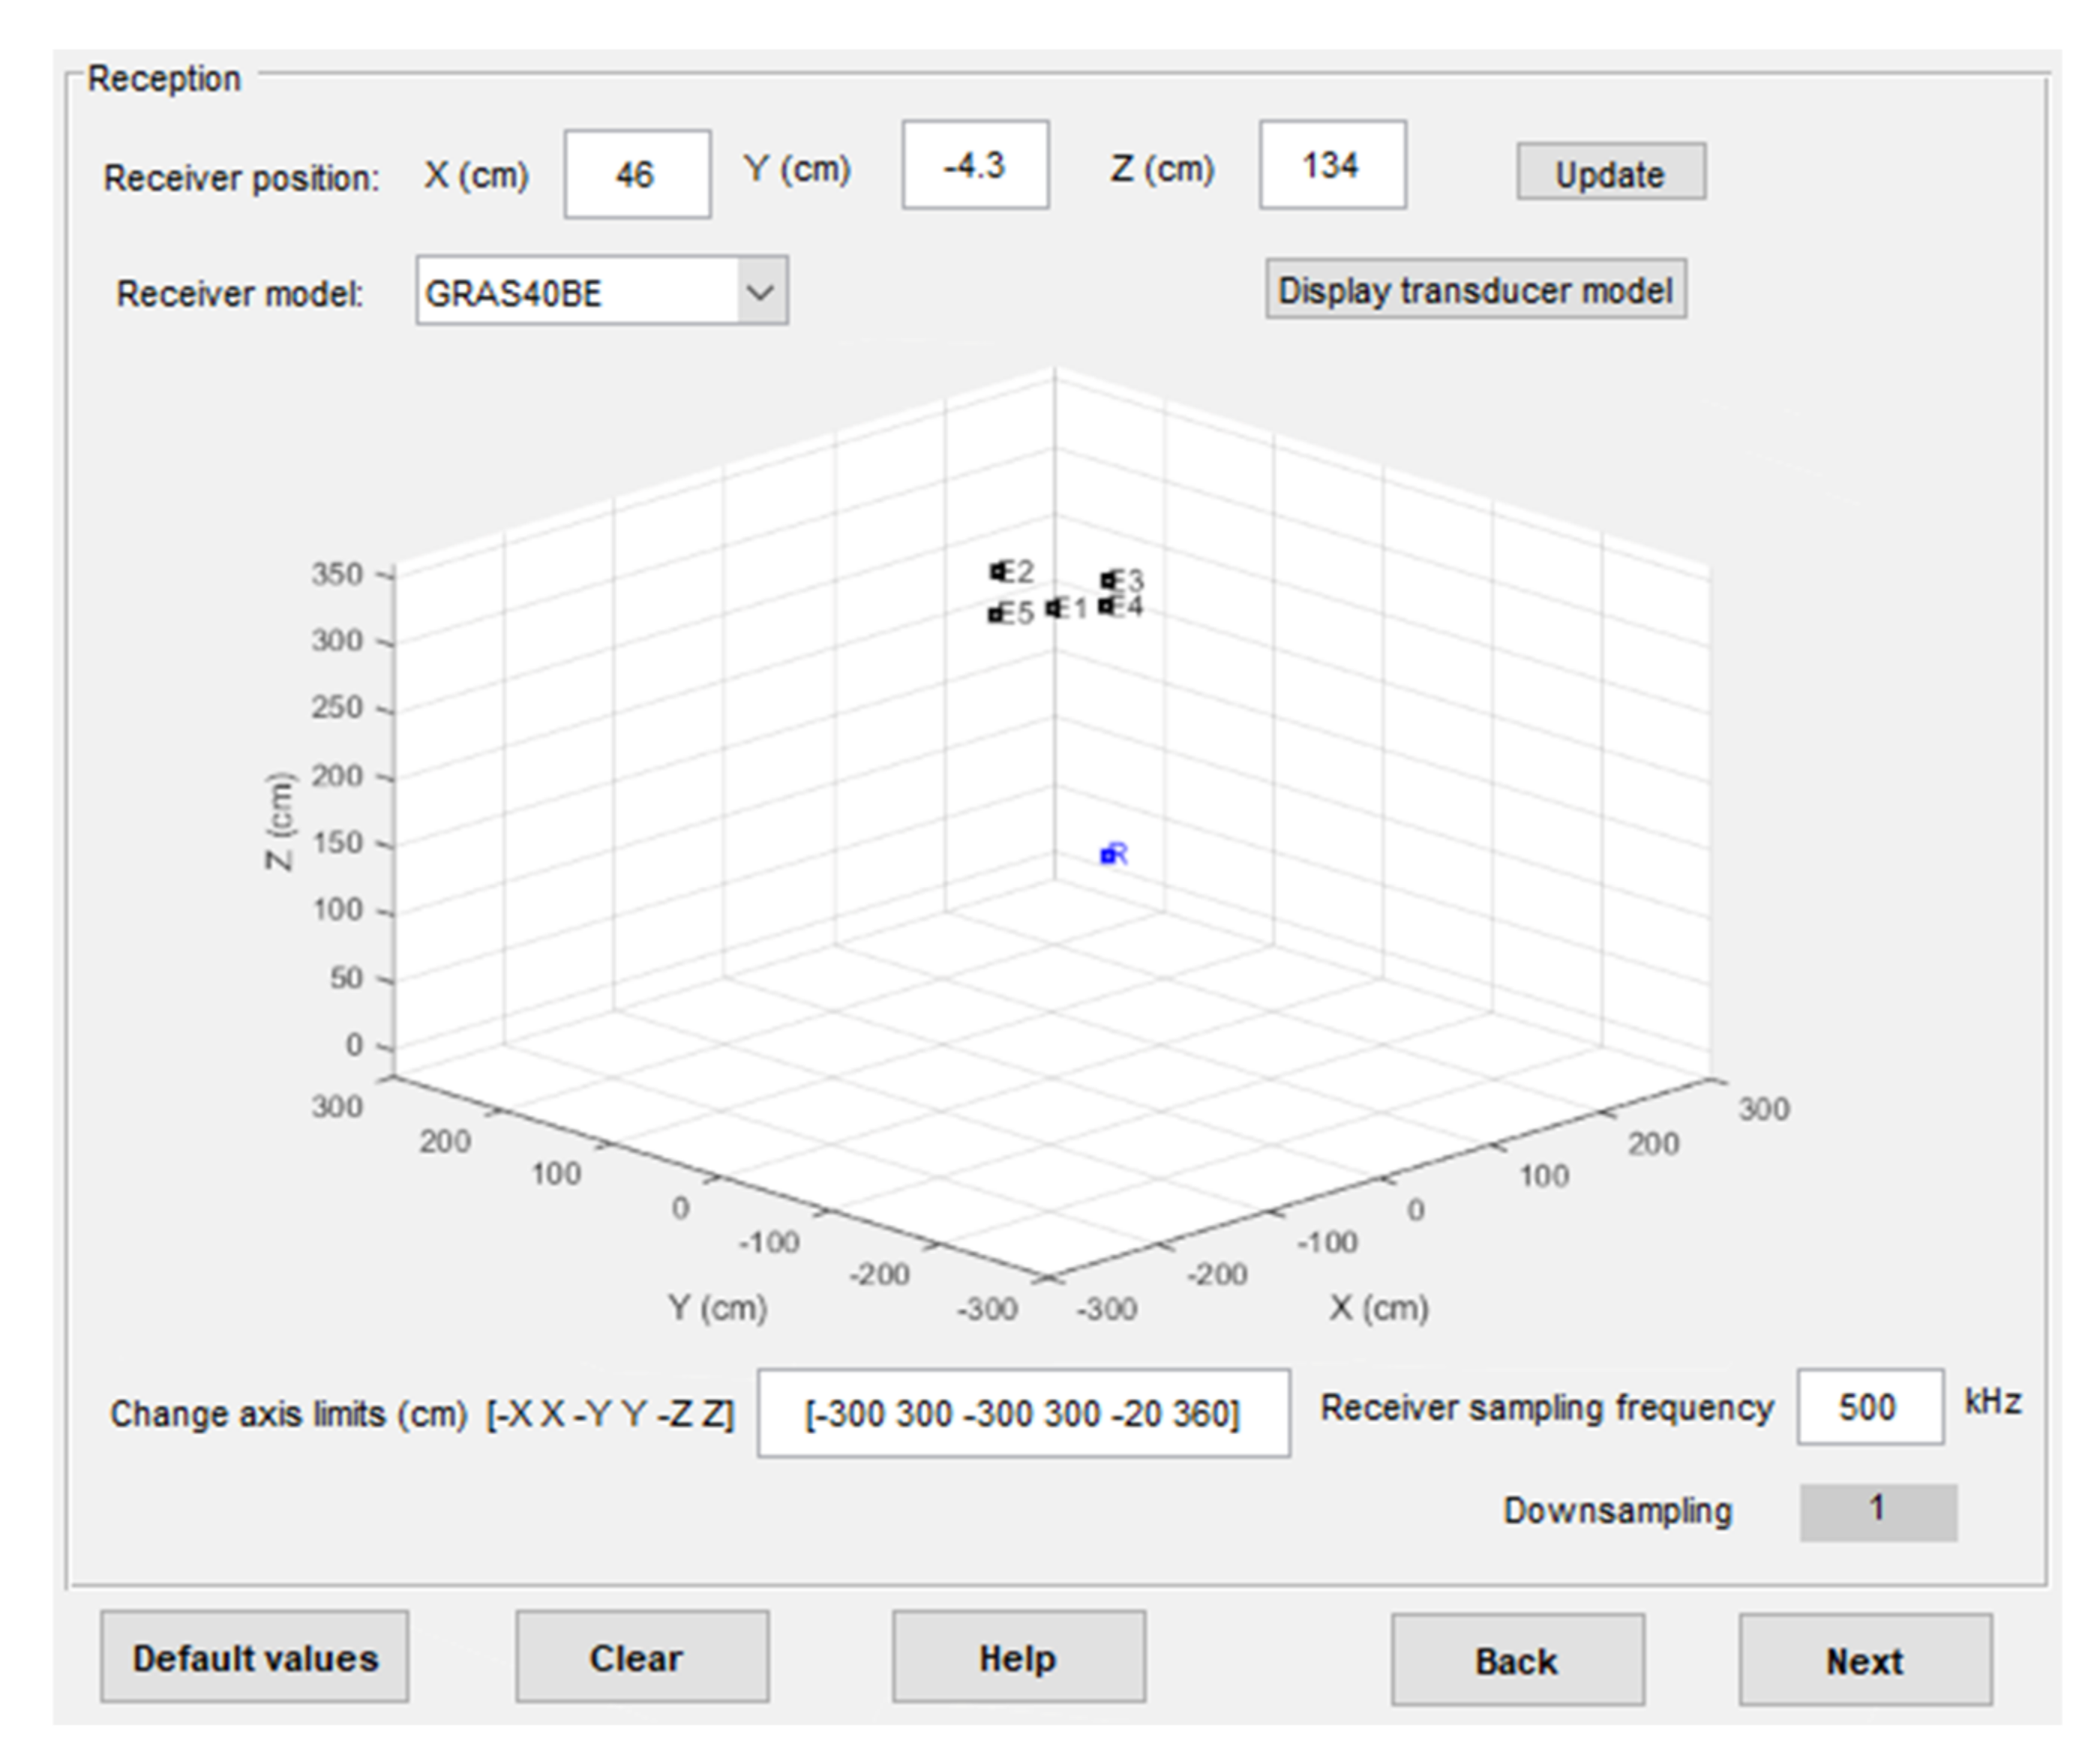
Task: Click the blue receiver R marker
Action: tap(1107, 855)
